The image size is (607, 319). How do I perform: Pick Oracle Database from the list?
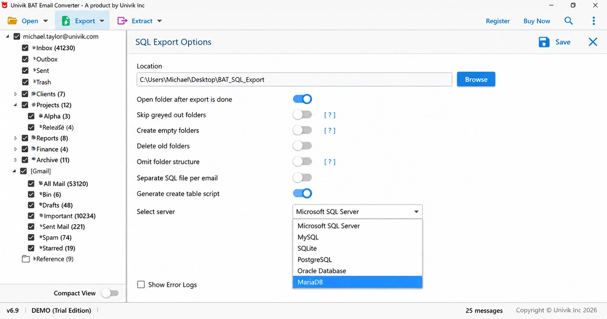click(x=357, y=271)
